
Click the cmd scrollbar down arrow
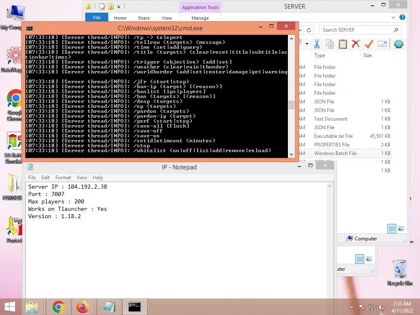(292, 154)
